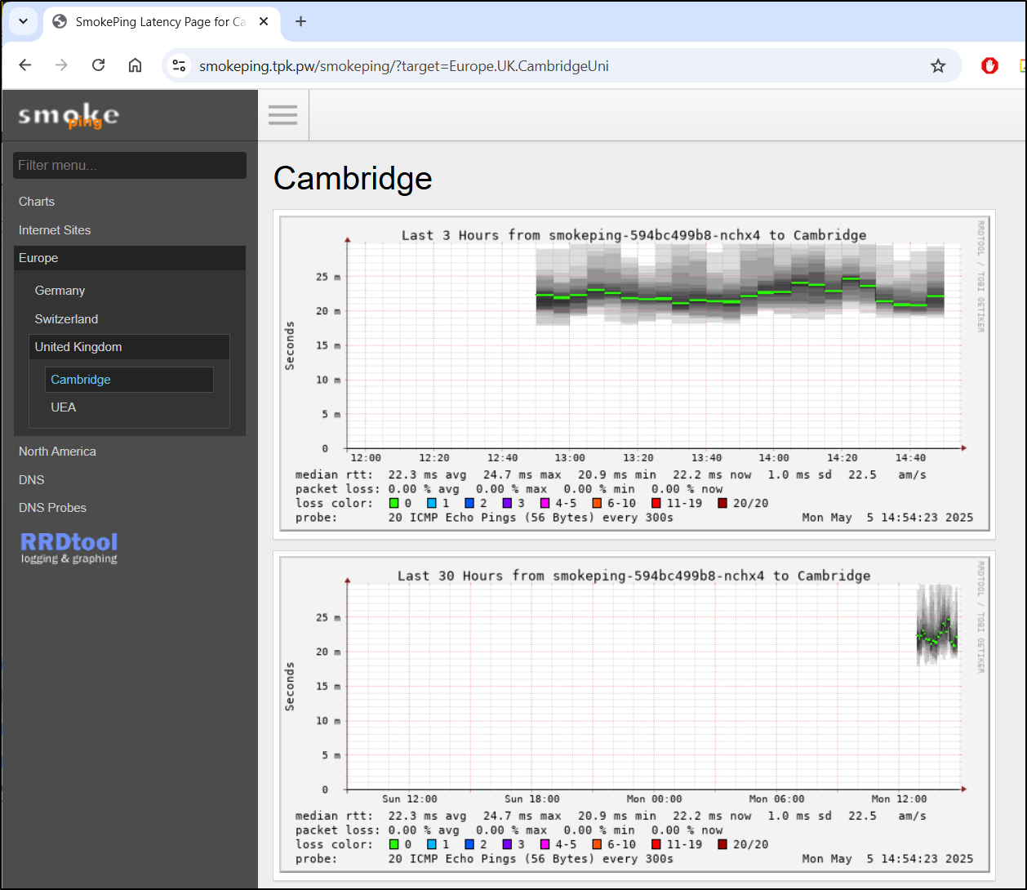Click the browser home icon
Image resolution: width=1027 pixels, height=890 pixels.
coord(136,65)
